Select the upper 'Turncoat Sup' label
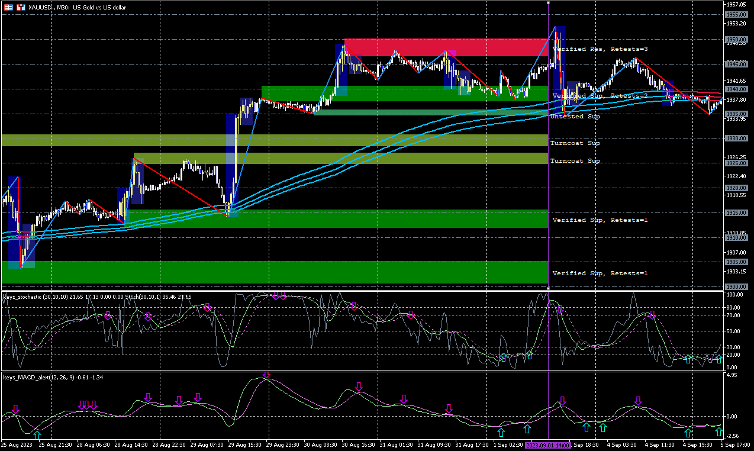The width and height of the screenshot is (754, 451). pyautogui.click(x=575, y=143)
